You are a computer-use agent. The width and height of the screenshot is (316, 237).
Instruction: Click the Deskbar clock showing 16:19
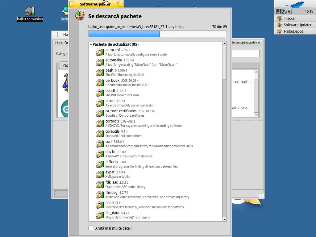click(x=309, y=11)
